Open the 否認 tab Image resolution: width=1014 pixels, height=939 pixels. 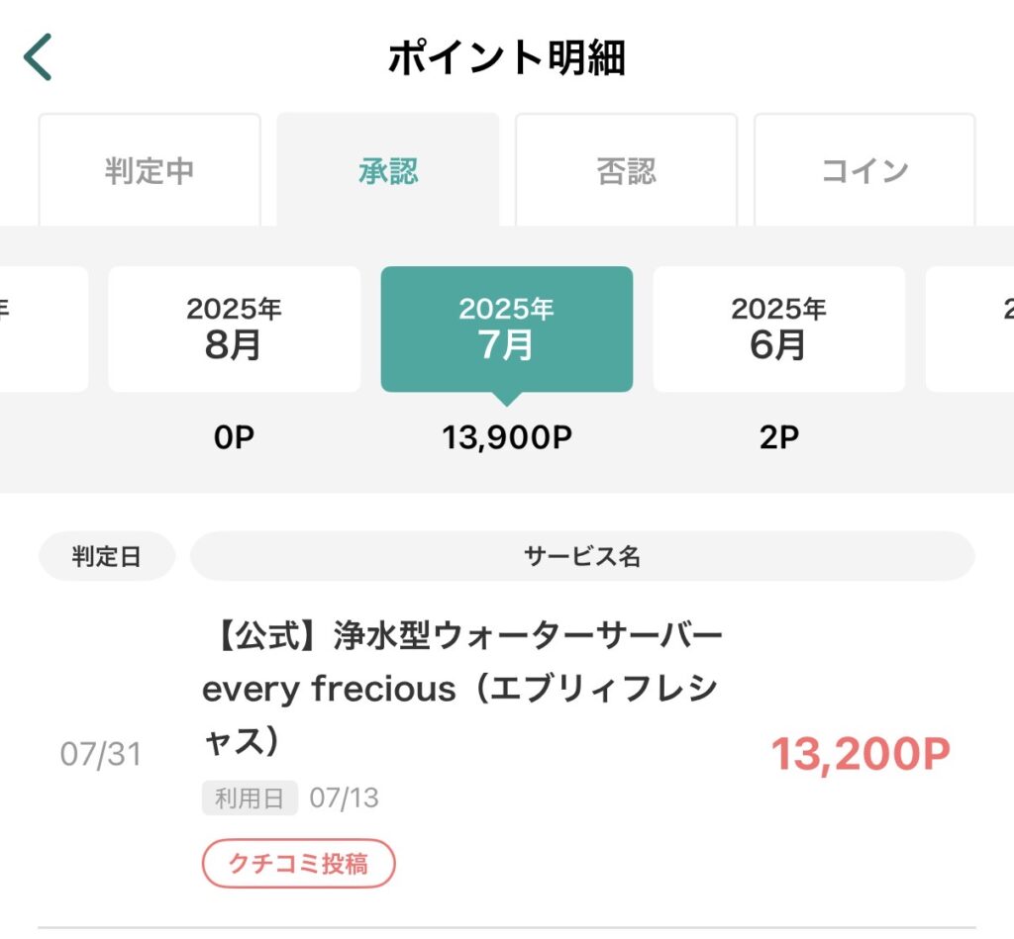point(626,171)
